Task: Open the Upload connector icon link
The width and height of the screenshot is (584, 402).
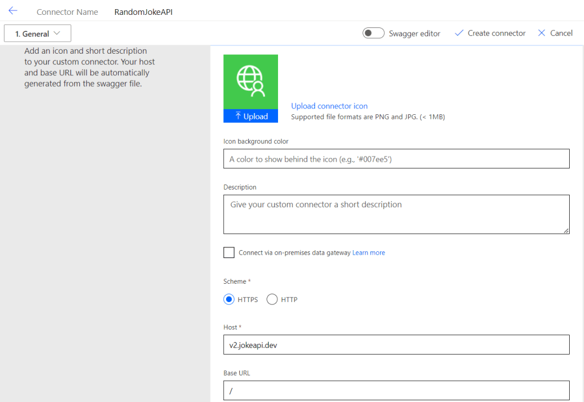Action: click(329, 106)
